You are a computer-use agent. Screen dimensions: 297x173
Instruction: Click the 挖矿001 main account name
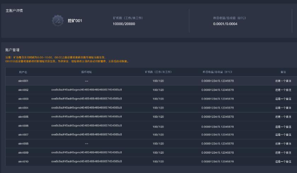[75, 21]
